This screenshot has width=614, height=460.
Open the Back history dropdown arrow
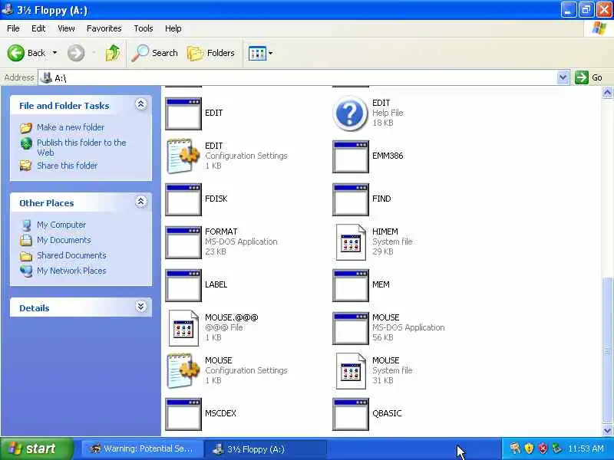point(54,53)
